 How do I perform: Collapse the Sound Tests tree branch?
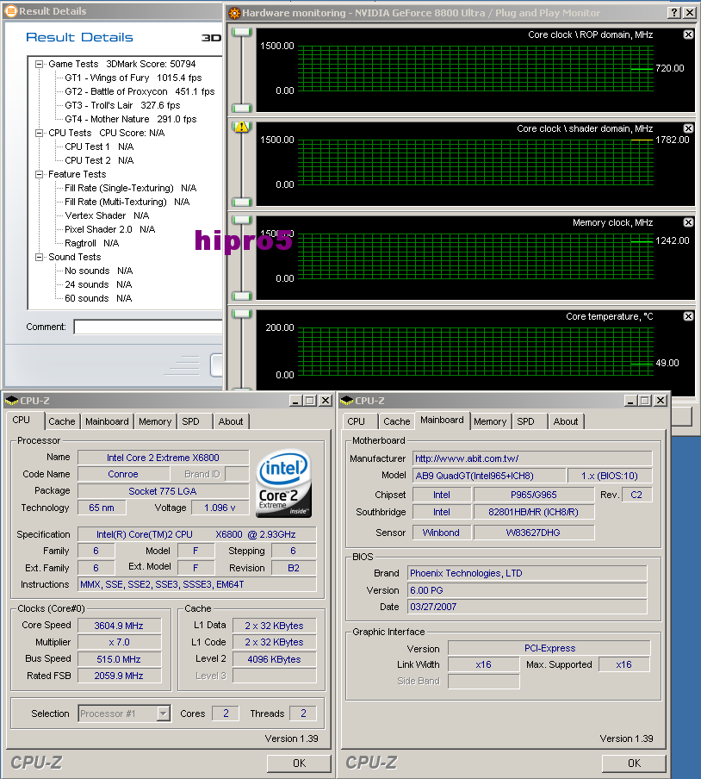pyautogui.click(x=38, y=256)
